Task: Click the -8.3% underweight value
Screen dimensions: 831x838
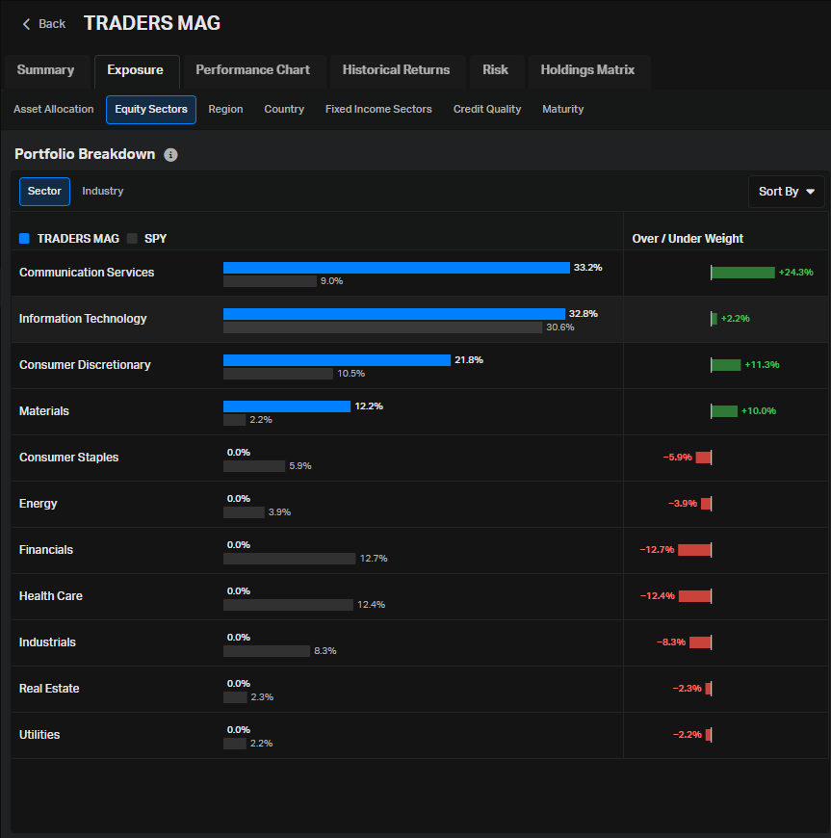Action: pyautogui.click(x=671, y=642)
